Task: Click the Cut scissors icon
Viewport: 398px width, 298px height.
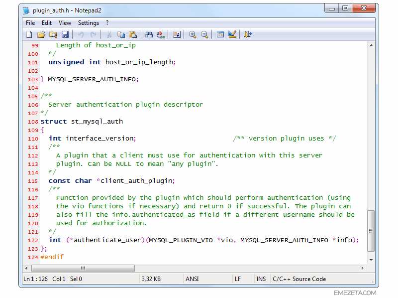Action: click(109, 34)
